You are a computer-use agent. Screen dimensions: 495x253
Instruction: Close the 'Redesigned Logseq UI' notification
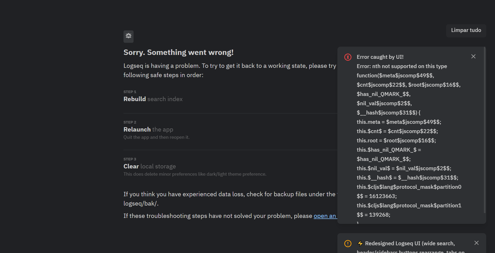pyautogui.click(x=477, y=243)
